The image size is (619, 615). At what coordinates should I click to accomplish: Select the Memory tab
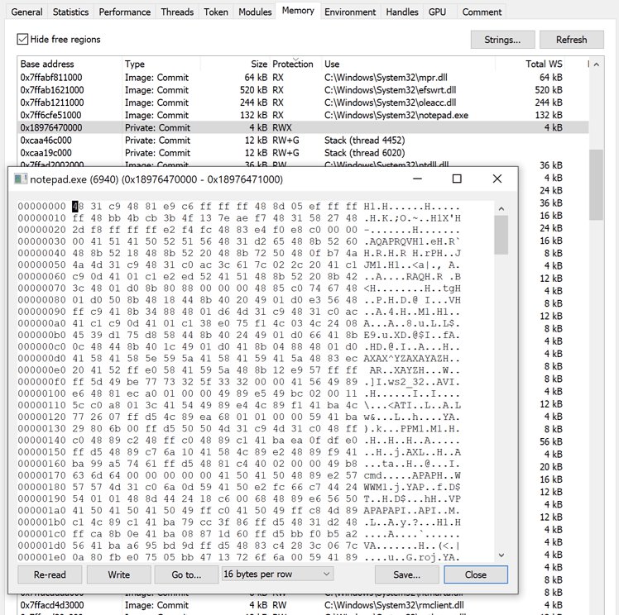298,11
